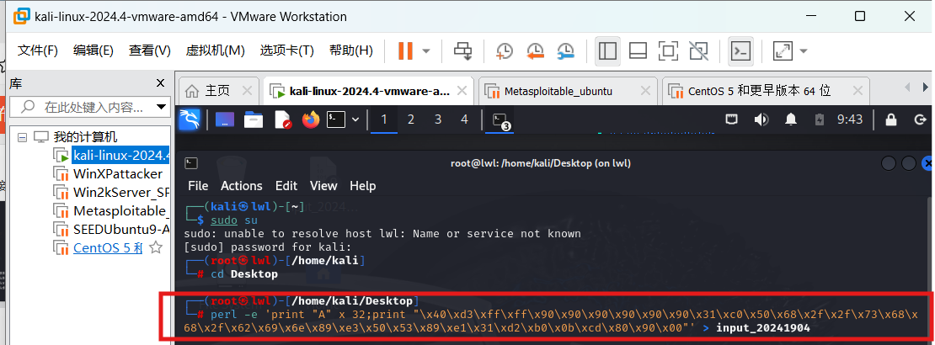This screenshot has height=345, width=935.
Task: Switch to workspace 3
Action: [x=438, y=119]
